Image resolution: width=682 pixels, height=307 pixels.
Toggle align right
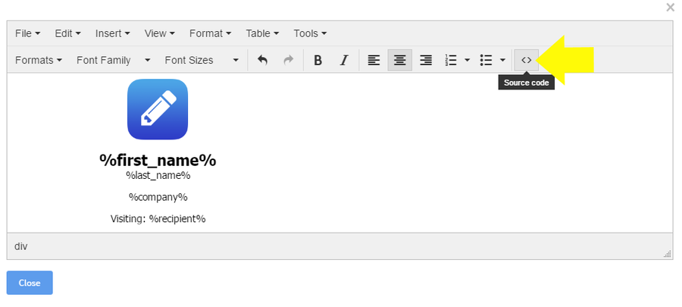(x=426, y=60)
